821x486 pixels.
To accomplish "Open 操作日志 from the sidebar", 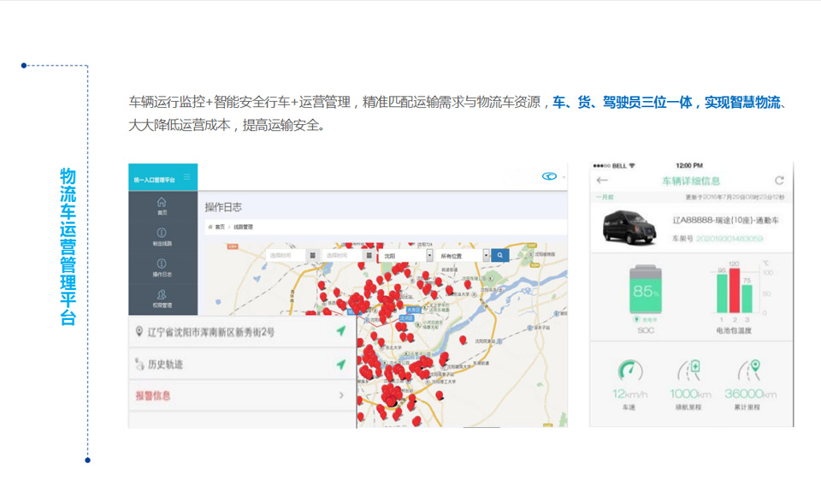I will click(x=162, y=267).
